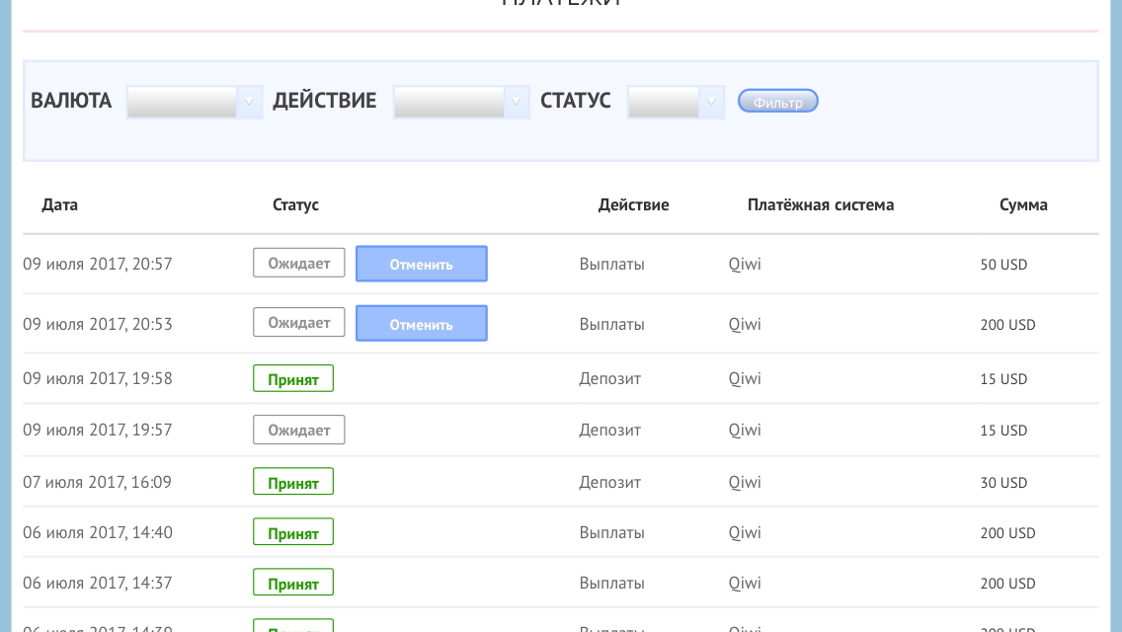Cancel the 200 USD pending payout

coord(421,324)
